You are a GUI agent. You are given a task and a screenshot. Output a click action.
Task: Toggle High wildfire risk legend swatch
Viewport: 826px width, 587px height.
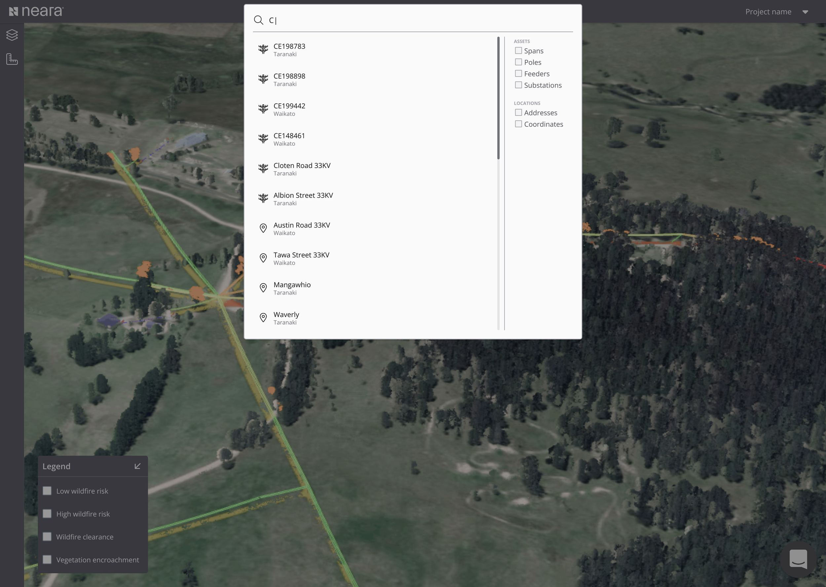(x=47, y=514)
